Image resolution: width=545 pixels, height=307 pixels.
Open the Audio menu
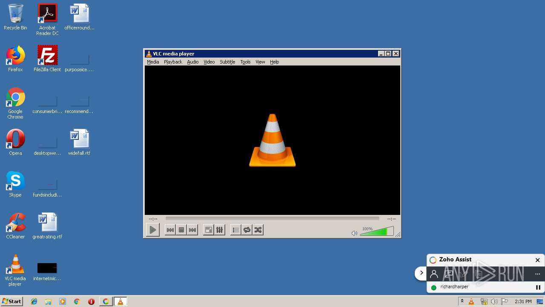pyautogui.click(x=193, y=62)
